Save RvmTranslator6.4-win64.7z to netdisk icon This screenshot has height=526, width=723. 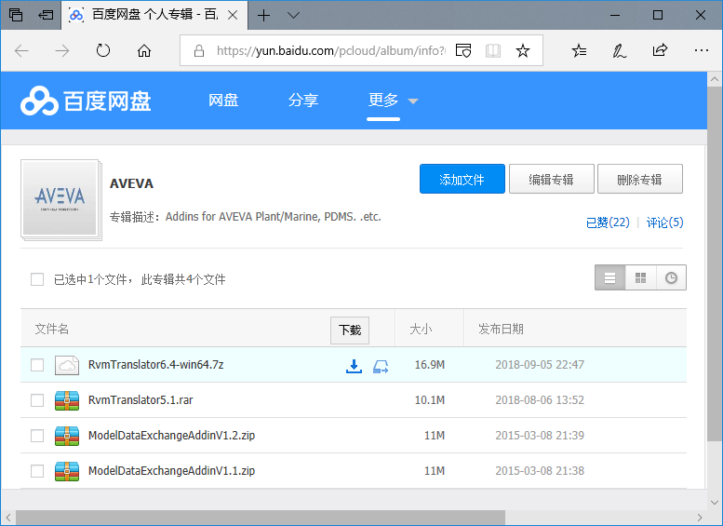click(x=381, y=367)
